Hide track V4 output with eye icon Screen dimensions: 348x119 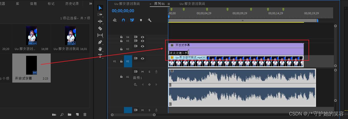coord(142,37)
